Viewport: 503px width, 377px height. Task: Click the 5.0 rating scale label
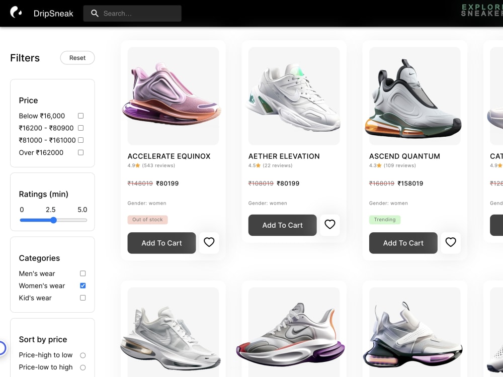click(82, 210)
